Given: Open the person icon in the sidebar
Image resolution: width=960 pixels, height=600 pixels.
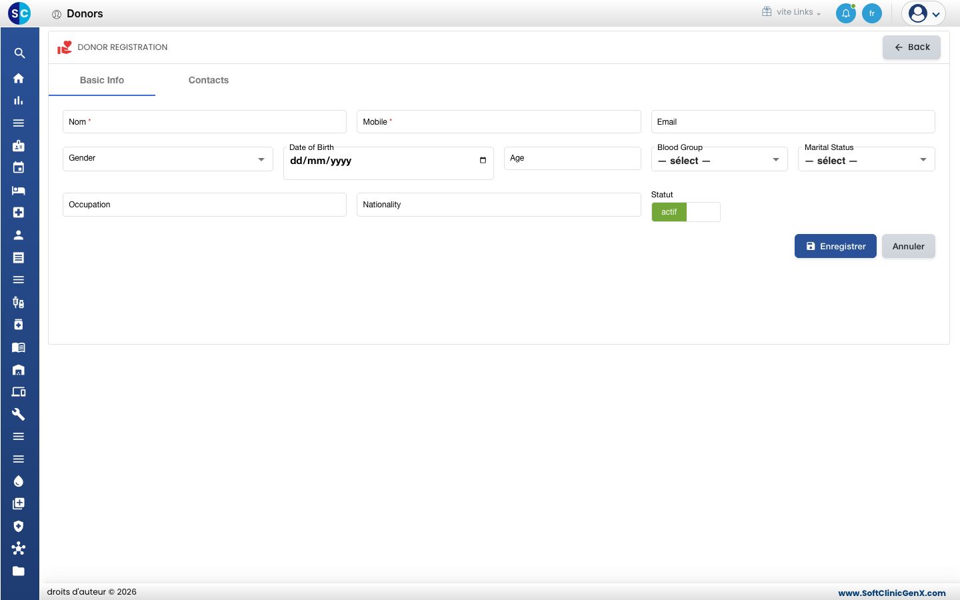Looking at the screenshot, I should coord(19,235).
